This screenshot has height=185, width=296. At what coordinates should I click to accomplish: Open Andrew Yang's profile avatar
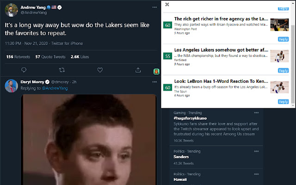tap(11, 10)
